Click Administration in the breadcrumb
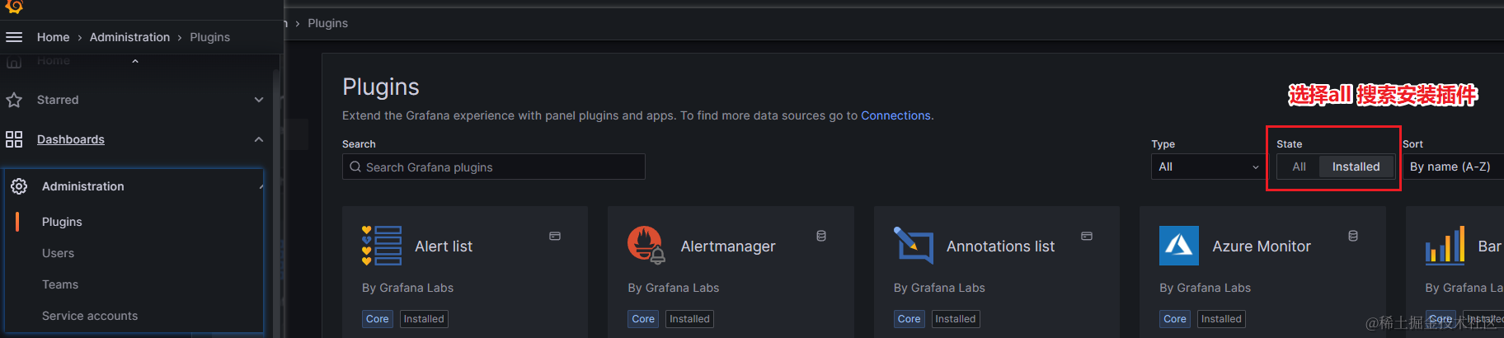 point(129,37)
